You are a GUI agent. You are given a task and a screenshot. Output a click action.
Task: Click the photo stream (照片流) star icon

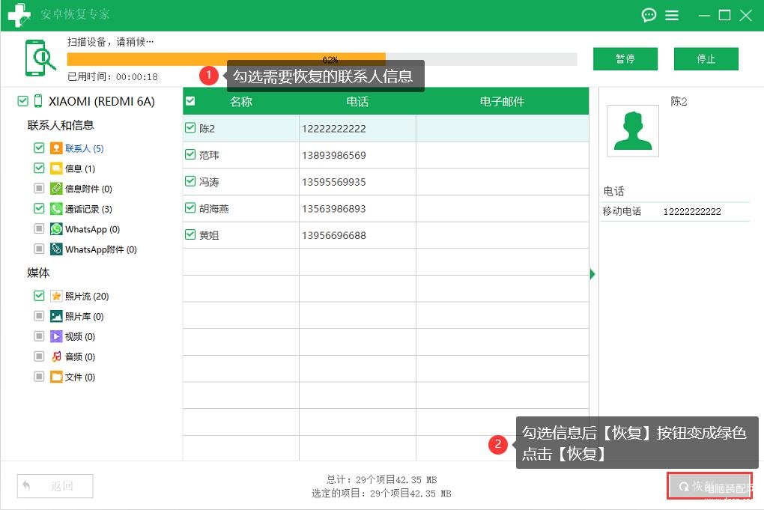[x=56, y=296]
